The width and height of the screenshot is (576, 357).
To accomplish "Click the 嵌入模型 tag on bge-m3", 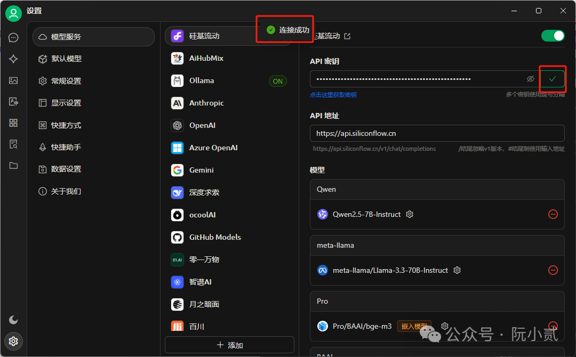I will [x=414, y=326].
